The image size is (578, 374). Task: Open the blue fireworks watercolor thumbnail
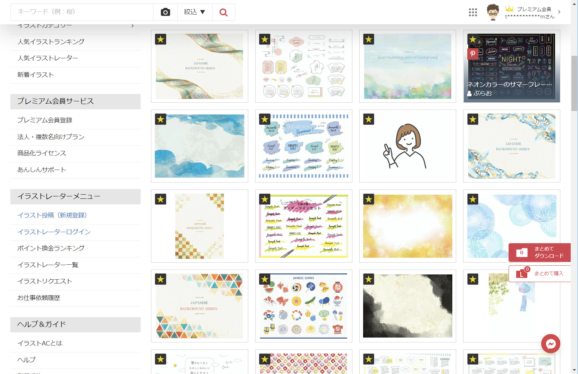512,226
